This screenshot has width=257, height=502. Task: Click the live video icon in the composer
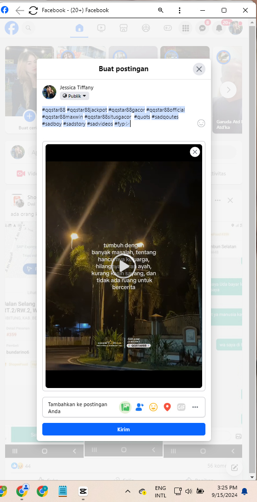(21, 174)
